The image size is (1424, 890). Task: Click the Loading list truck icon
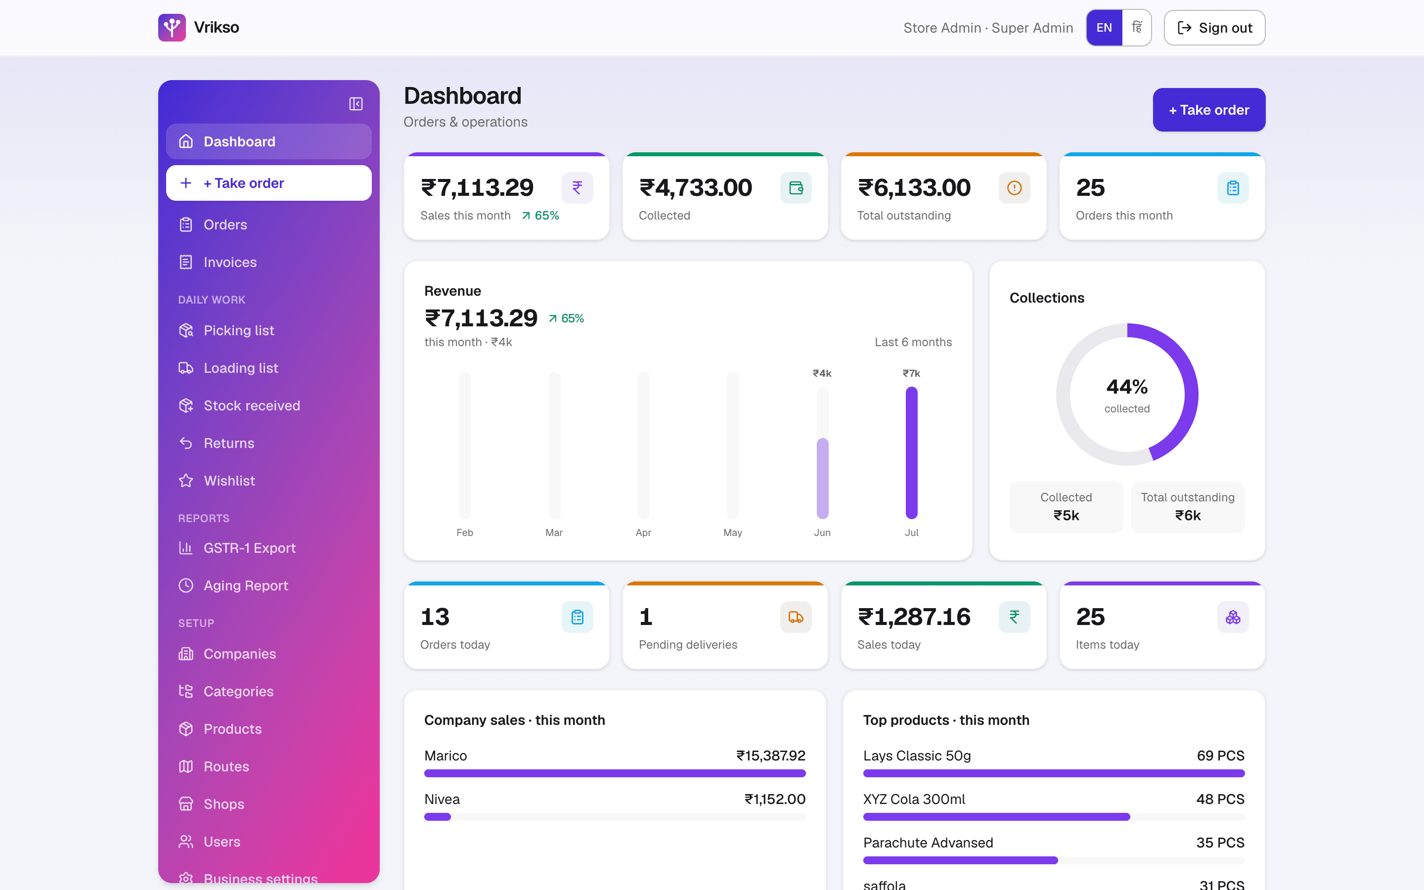[186, 368]
